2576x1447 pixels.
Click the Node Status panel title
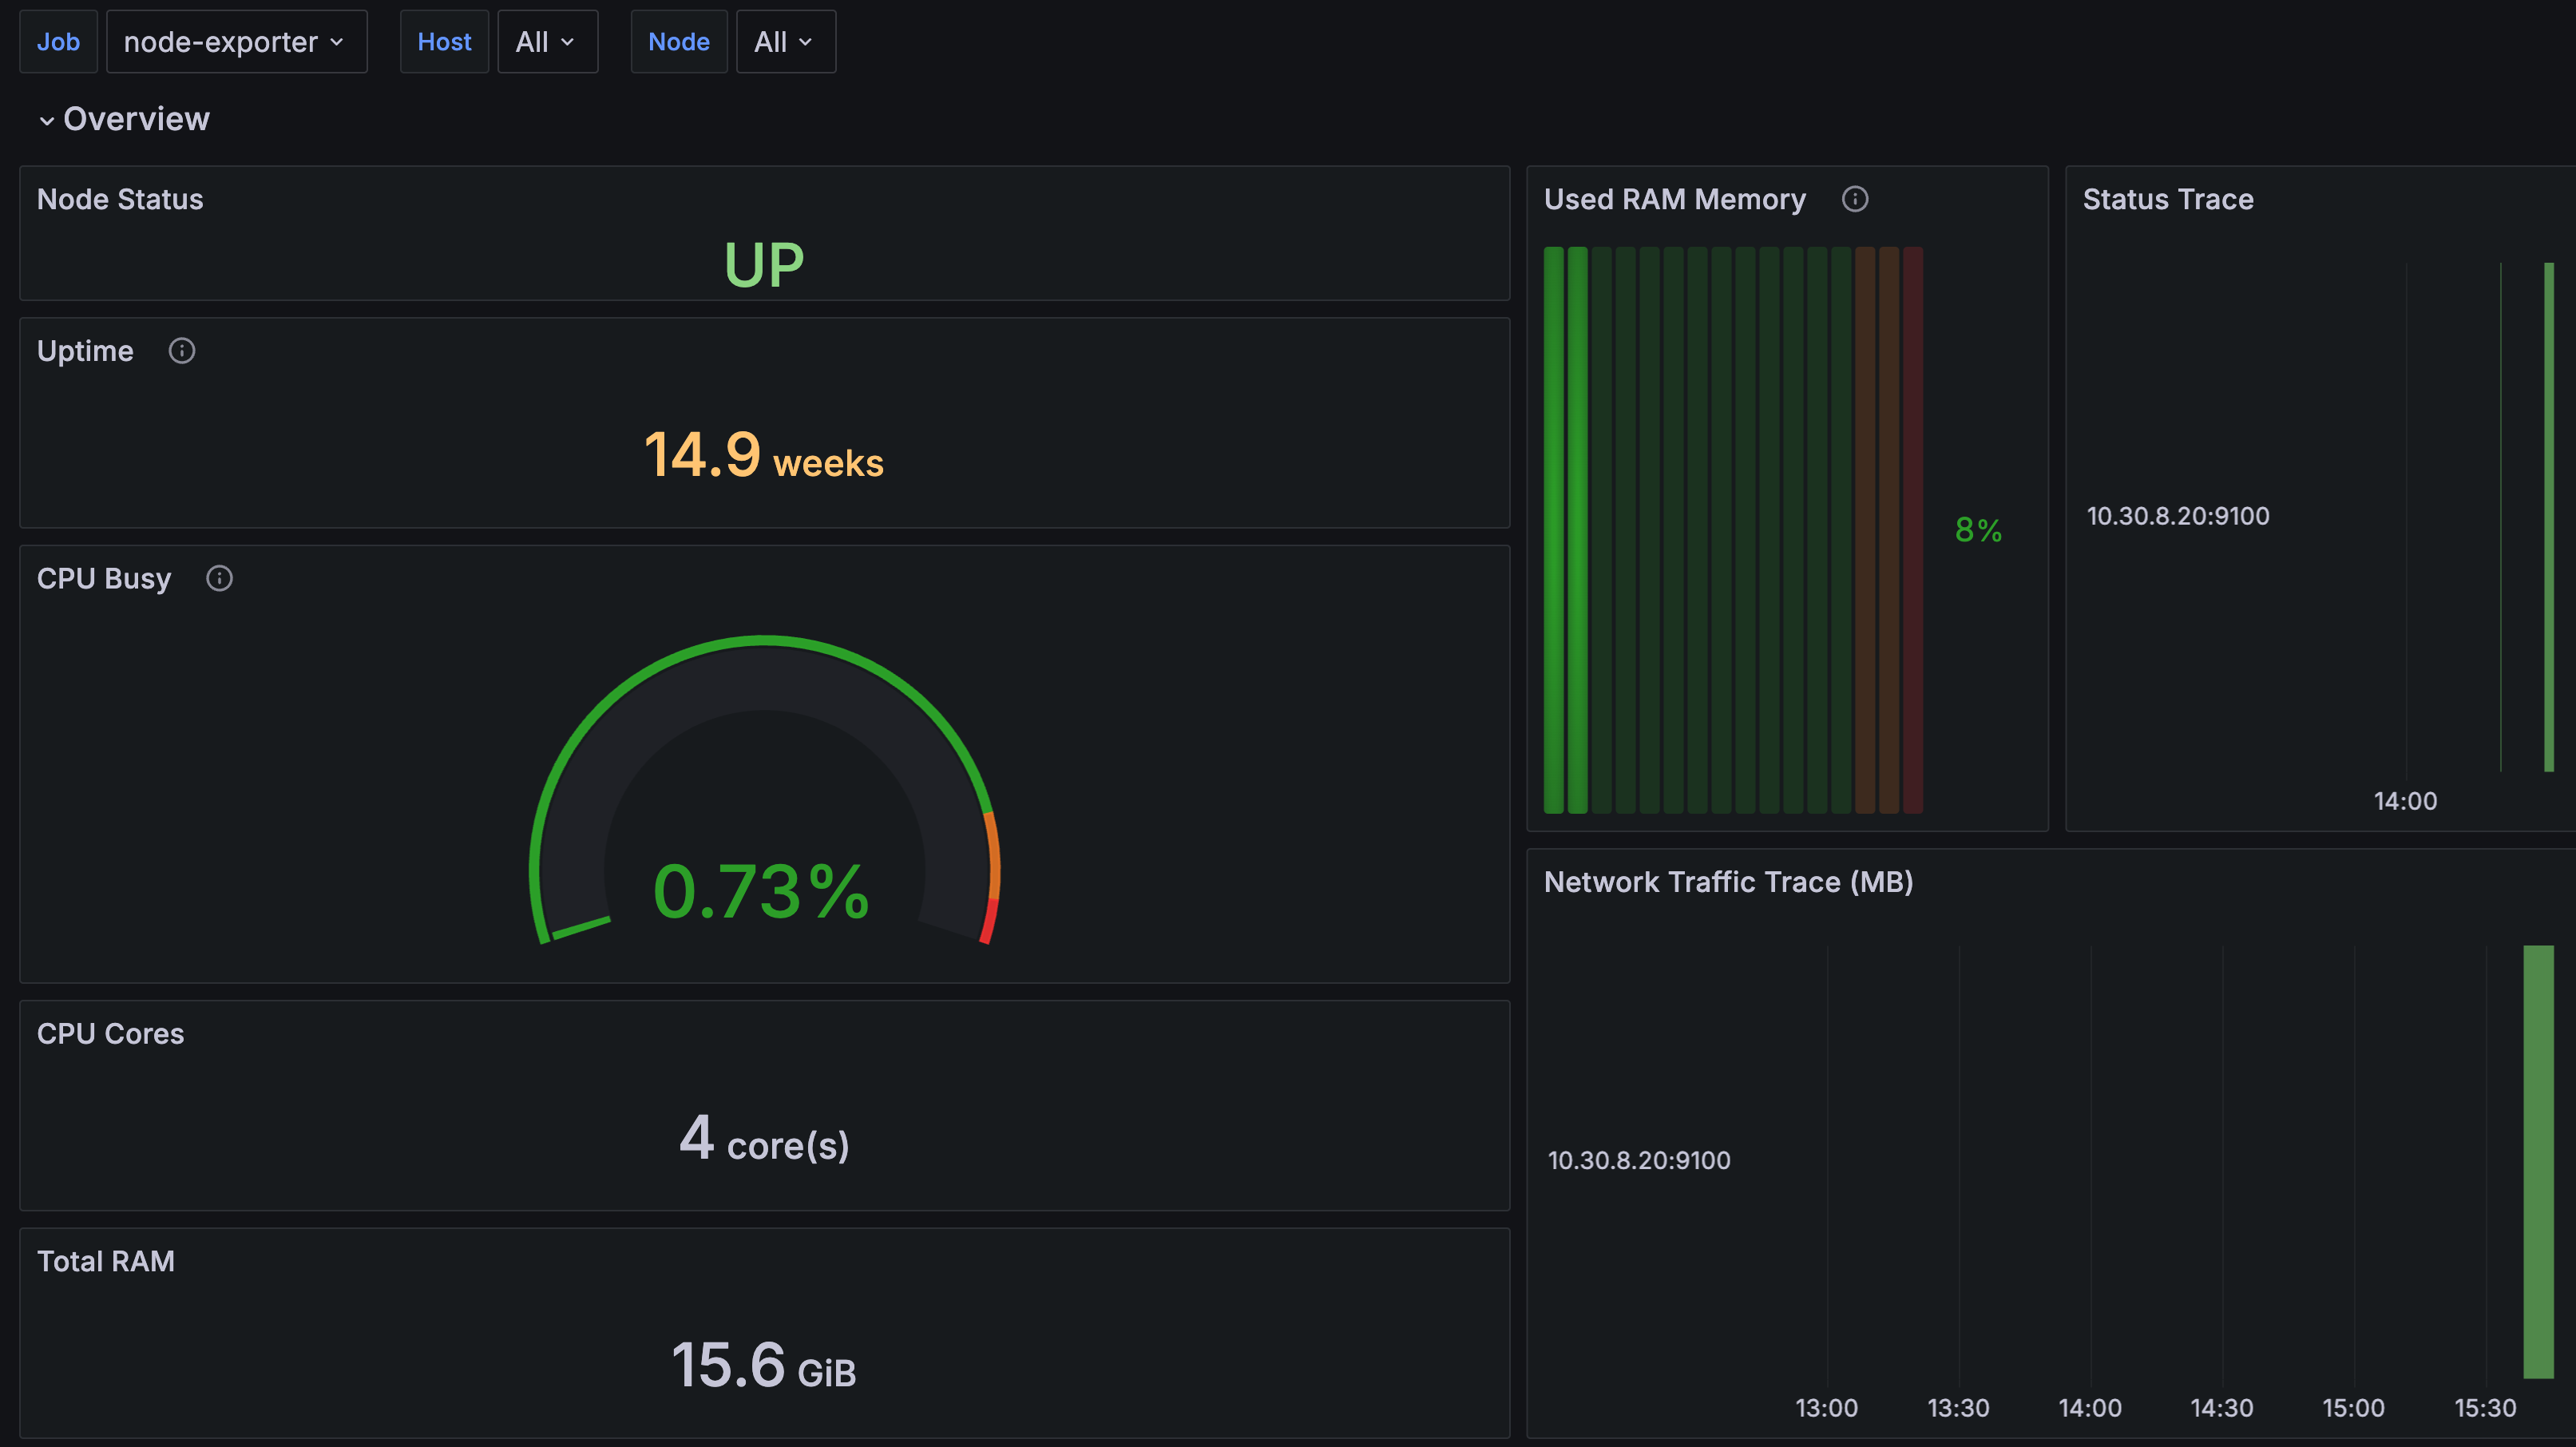coord(120,199)
